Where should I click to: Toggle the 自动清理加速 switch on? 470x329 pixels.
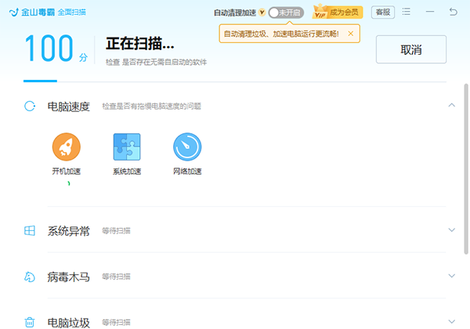(x=286, y=13)
